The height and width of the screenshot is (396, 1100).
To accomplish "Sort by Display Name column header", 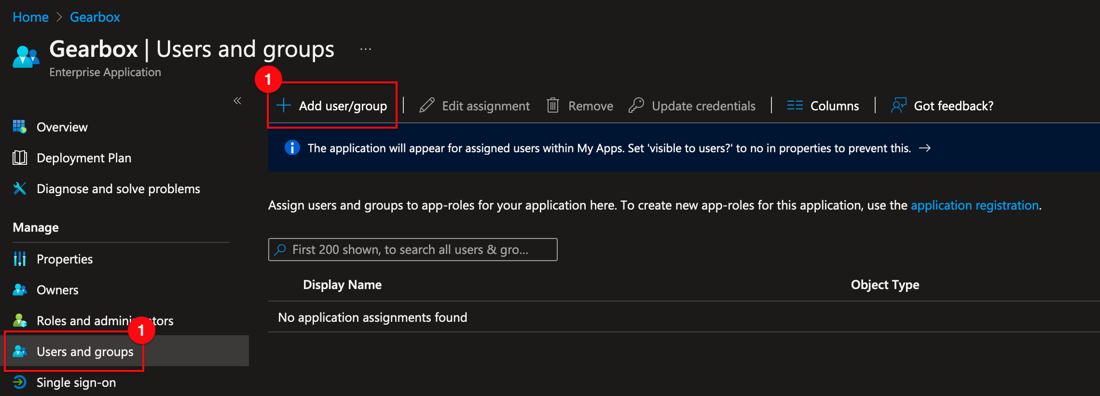I will (342, 285).
